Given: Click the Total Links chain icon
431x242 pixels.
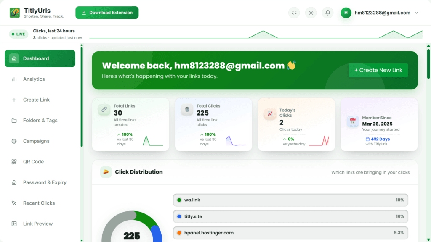Looking at the screenshot, I should pos(104,110).
